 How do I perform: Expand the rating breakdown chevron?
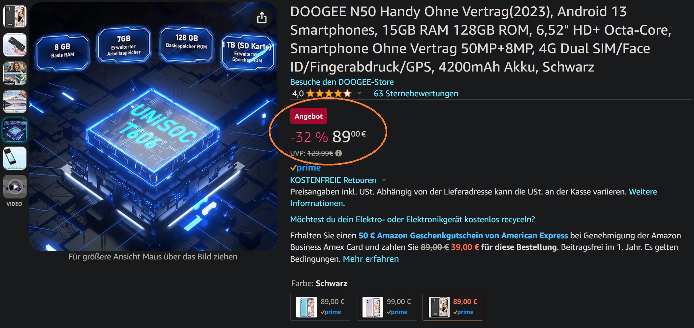[x=359, y=93]
